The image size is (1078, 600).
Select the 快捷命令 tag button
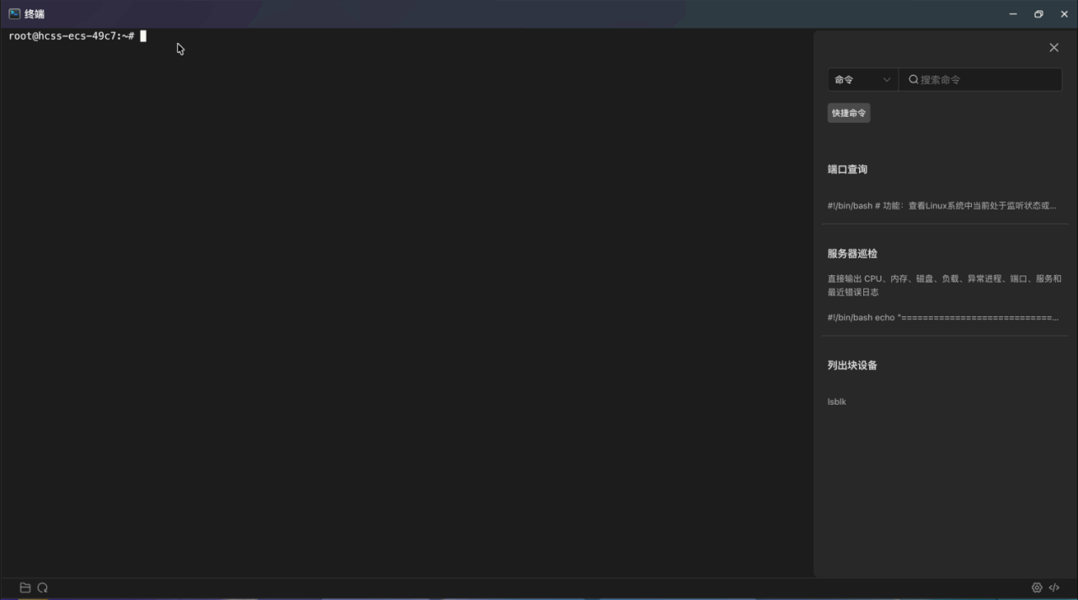849,113
